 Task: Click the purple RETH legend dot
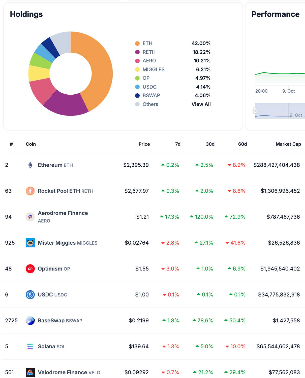click(x=137, y=52)
